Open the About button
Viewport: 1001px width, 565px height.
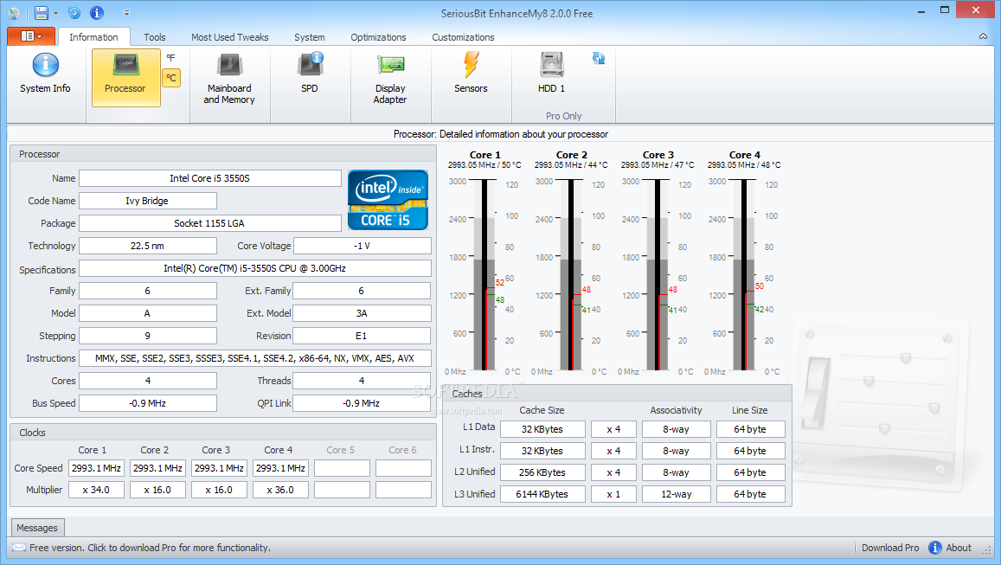950,548
